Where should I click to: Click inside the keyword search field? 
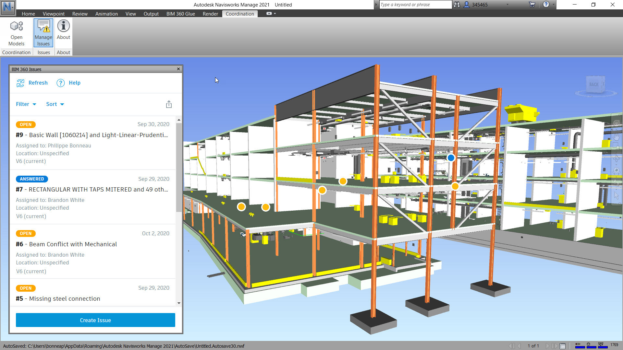(x=415, y=5)
